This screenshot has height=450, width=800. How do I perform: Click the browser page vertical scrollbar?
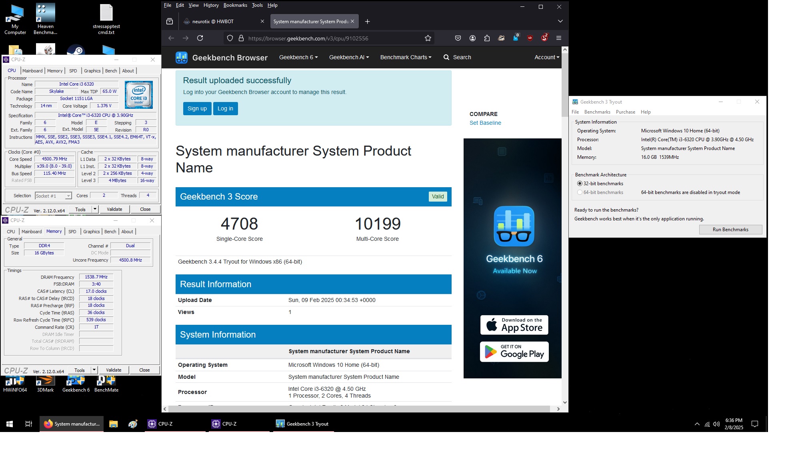pyautogui.click(x=565, y=86)
